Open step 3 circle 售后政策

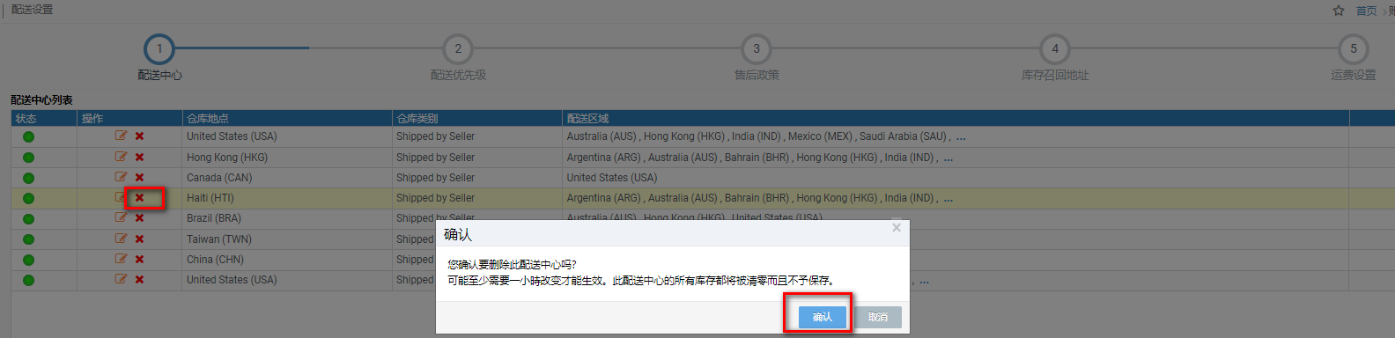tap(757, 48)
